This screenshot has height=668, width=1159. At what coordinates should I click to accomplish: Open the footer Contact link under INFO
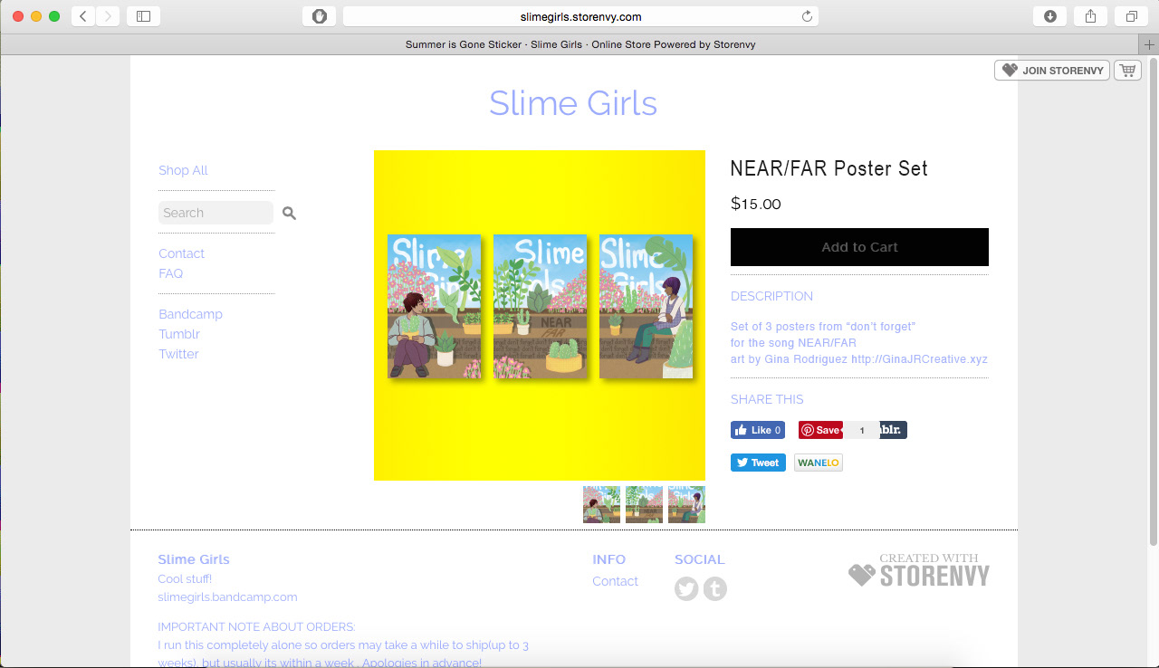pos(615,581)
